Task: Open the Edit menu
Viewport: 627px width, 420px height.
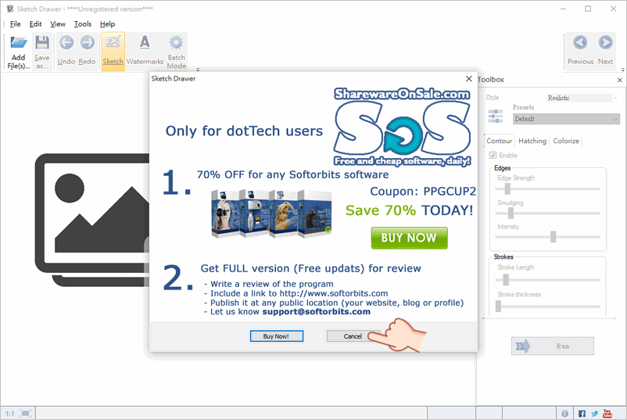Action: point(36,24)
